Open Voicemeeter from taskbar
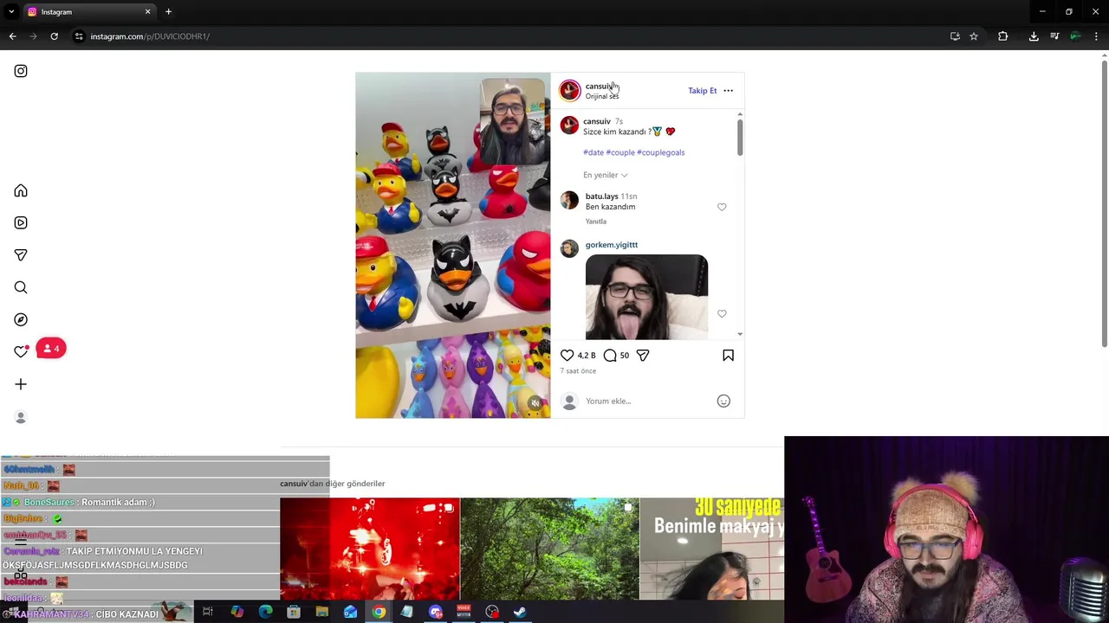Screen dimensions: 1109x623 tap(464, 612)
